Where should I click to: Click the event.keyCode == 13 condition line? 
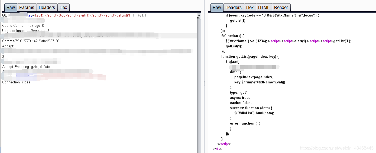273,15
